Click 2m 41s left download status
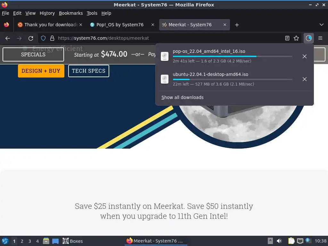This screenshot has height=246, width=328. click(212, 61)
